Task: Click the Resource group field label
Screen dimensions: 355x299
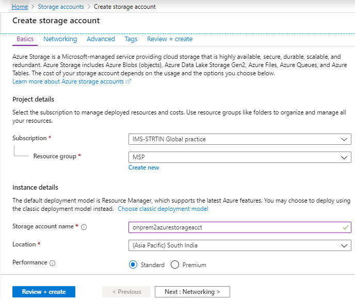Action: (55, 156)
